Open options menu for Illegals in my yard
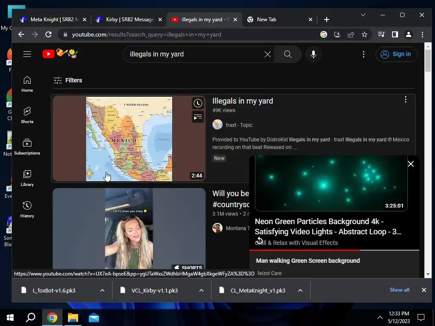 pos(406,99)
